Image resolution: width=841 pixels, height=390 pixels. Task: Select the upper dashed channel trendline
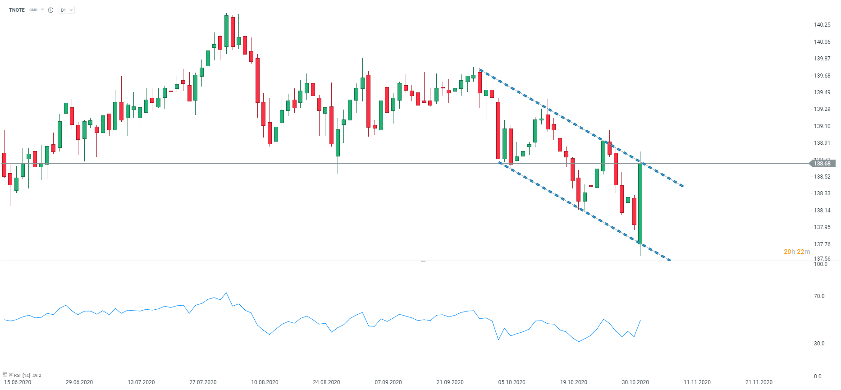(x=581, y=128)
